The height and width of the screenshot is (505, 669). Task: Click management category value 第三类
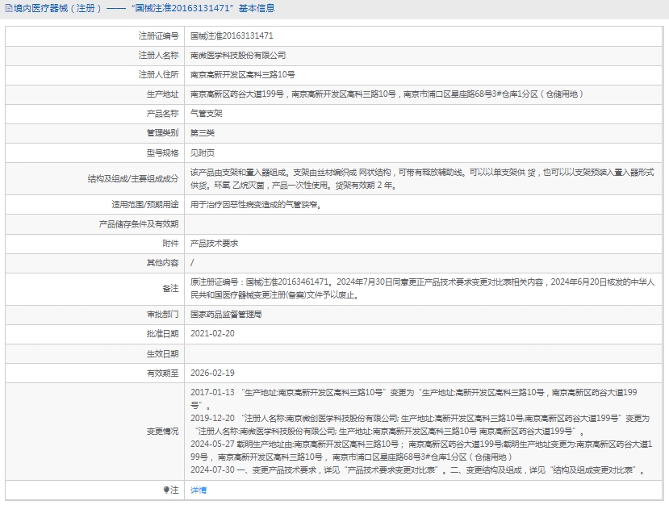click(x=202, y=133)
